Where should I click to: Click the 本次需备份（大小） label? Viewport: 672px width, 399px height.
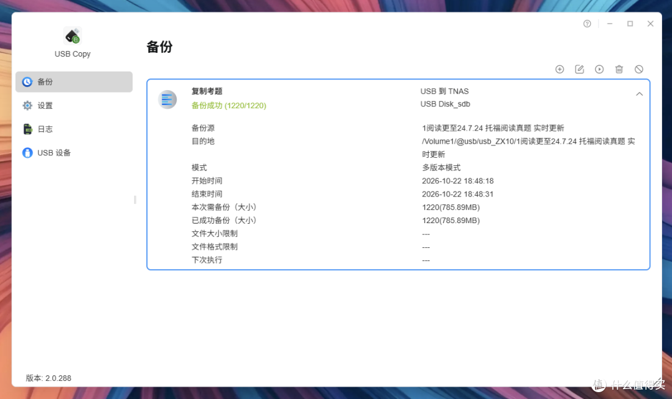[x=224, y=207]
